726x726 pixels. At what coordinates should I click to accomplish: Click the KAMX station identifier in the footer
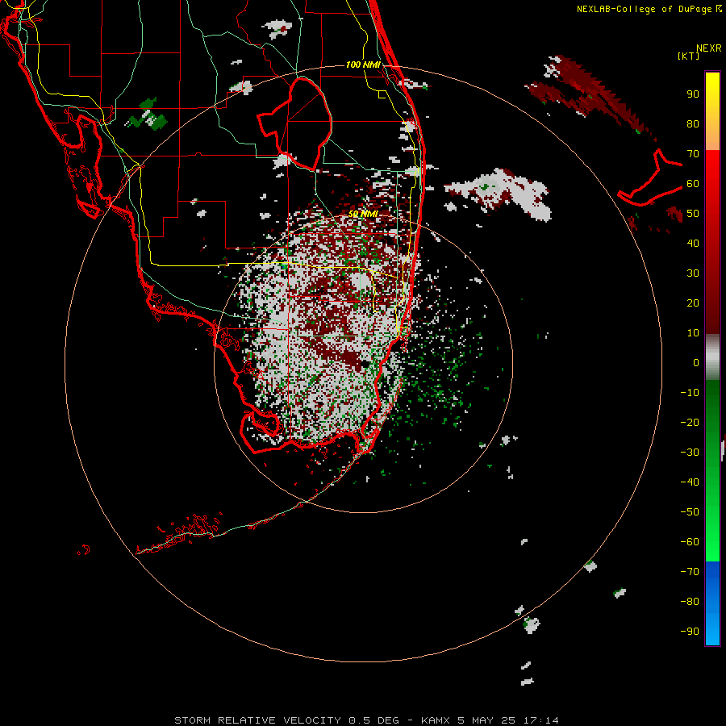click(x=436, y=720)
